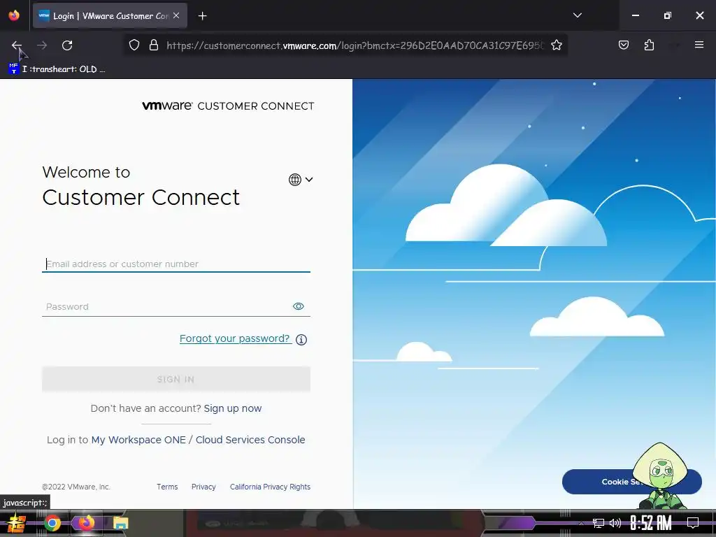Image resolution: width=716 pixels, height=537 pixels.
Task: Open File Explorer from the taskbar
Action: pyautogui.click(x=120, y=523)
